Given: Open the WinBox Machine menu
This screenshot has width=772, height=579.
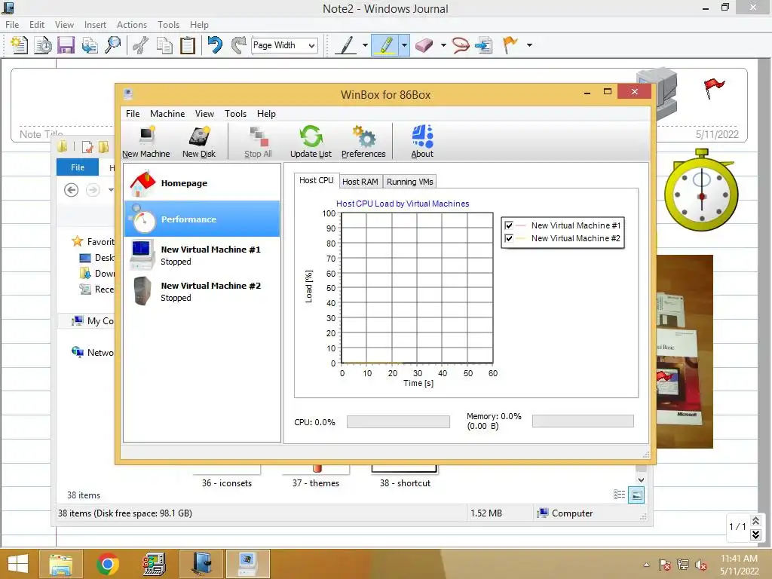Looking at the screenshot, I should tap(167, 114).
